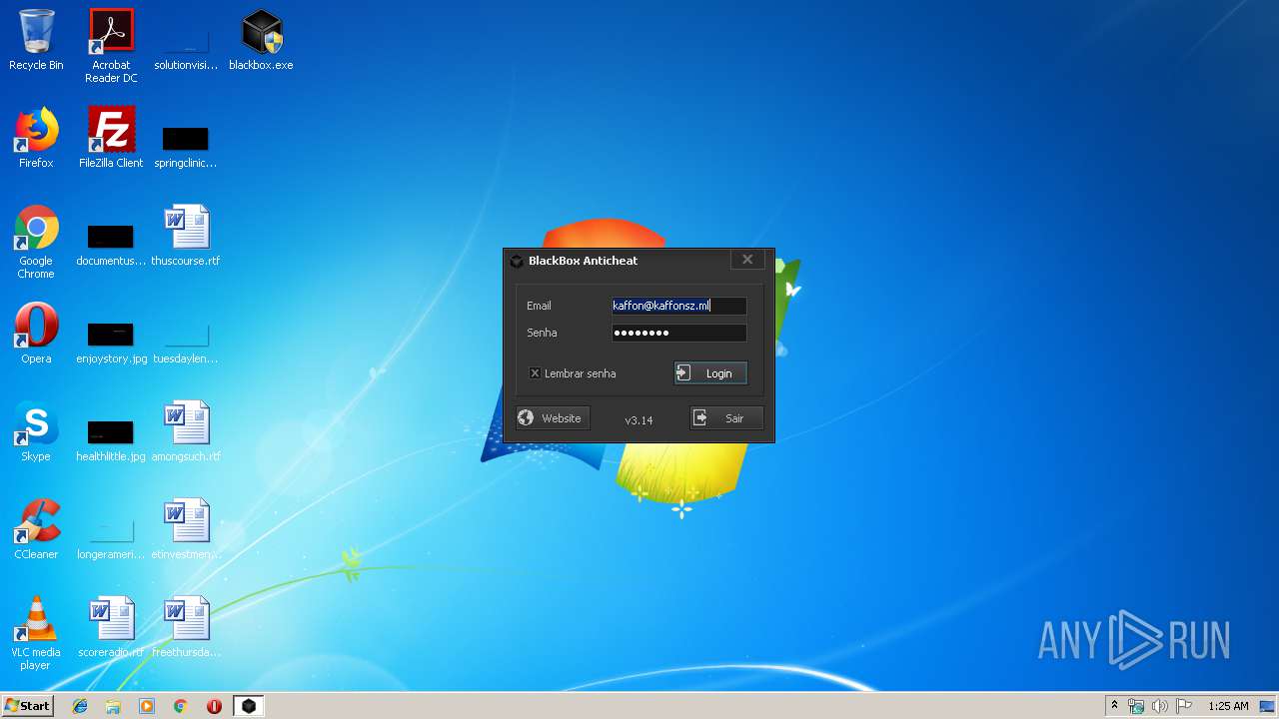Click the Sair exit button
Screen dimensions: 1279x719
click(726, 418)
